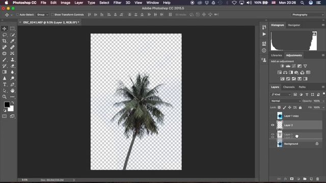Select the Clone Stamp tool

[12, 60]
